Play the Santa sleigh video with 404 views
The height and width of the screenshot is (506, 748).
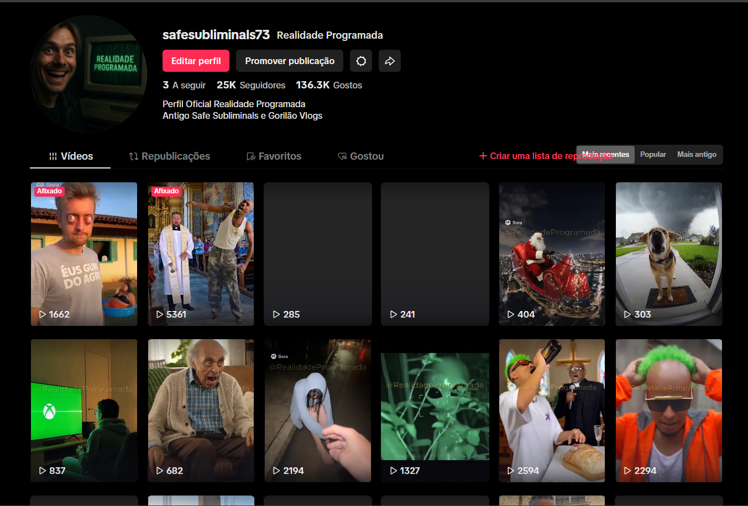click(552, 254)
